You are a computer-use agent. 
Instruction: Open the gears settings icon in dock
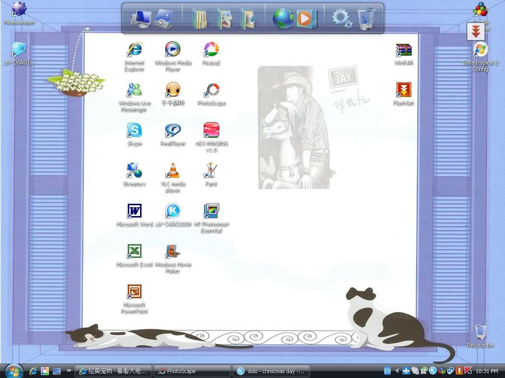tap(342, 19)
